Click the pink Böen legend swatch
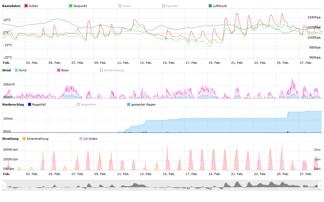The image size is (324, 202). (x=59, y=70)
